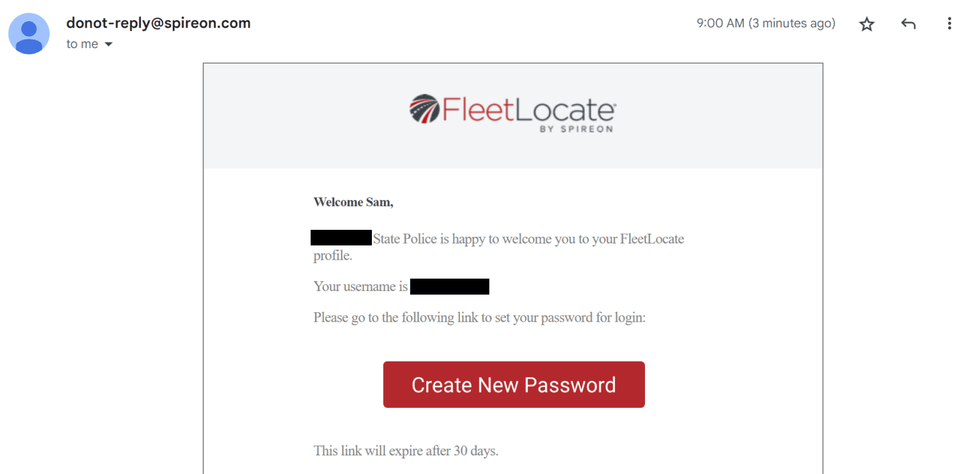
Task: Star this email from Spireon
Action: 866,24
